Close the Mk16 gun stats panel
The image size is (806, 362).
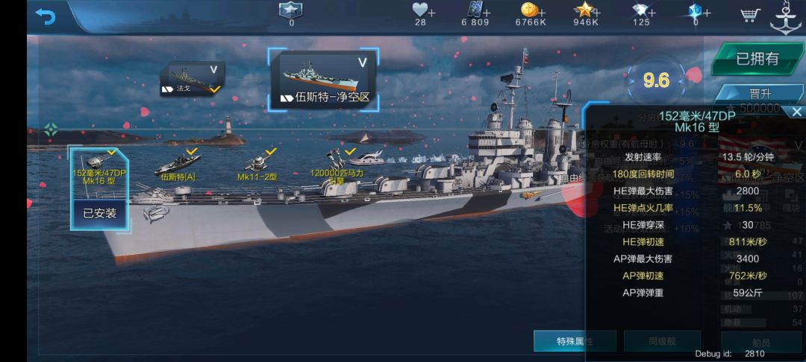point(796,111)
